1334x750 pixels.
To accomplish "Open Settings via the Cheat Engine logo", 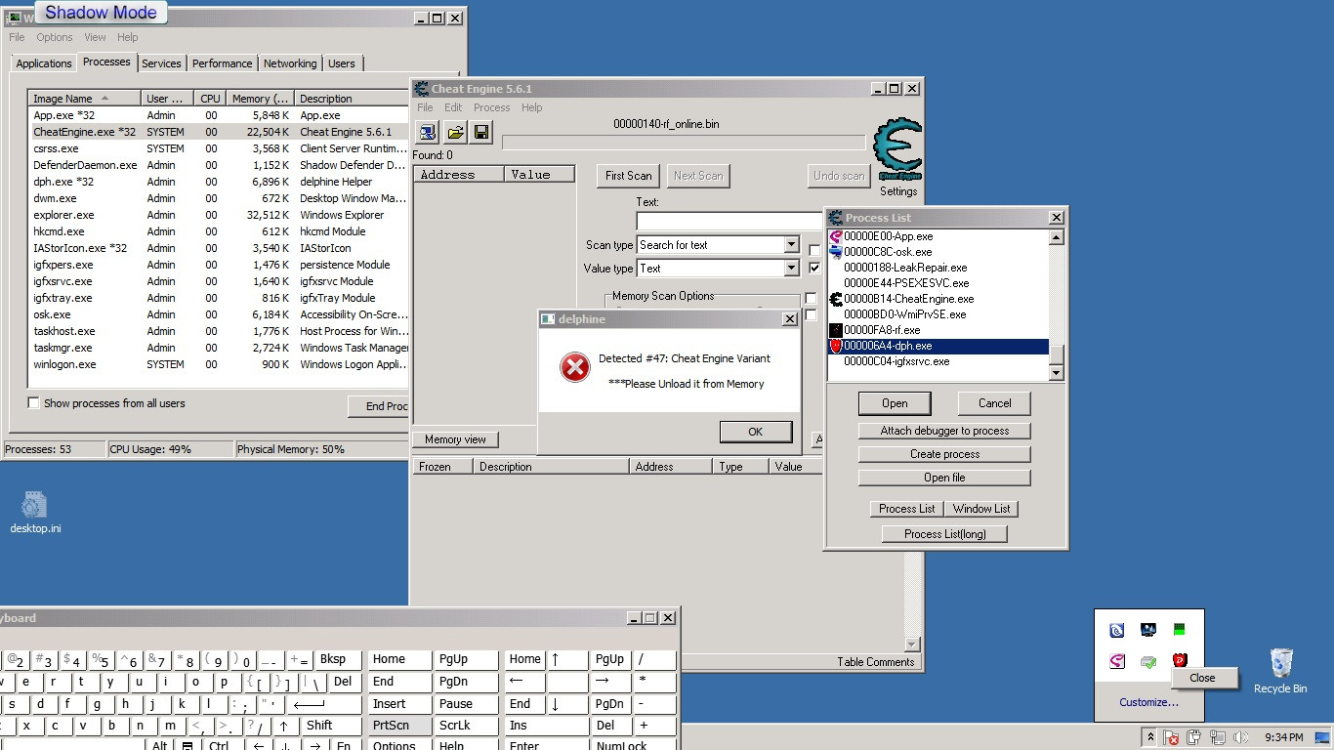I will click(x=897, y=151).
